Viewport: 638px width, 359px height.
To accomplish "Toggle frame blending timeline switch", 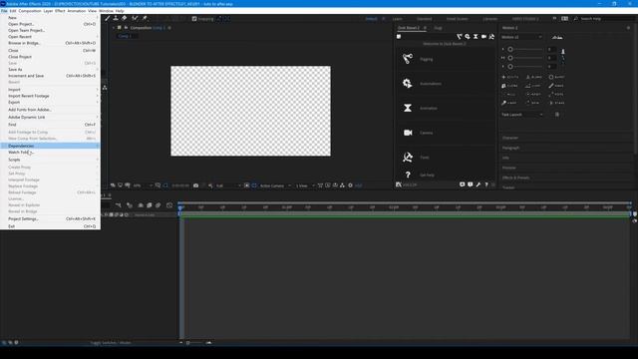I will (x=149, y=205).
